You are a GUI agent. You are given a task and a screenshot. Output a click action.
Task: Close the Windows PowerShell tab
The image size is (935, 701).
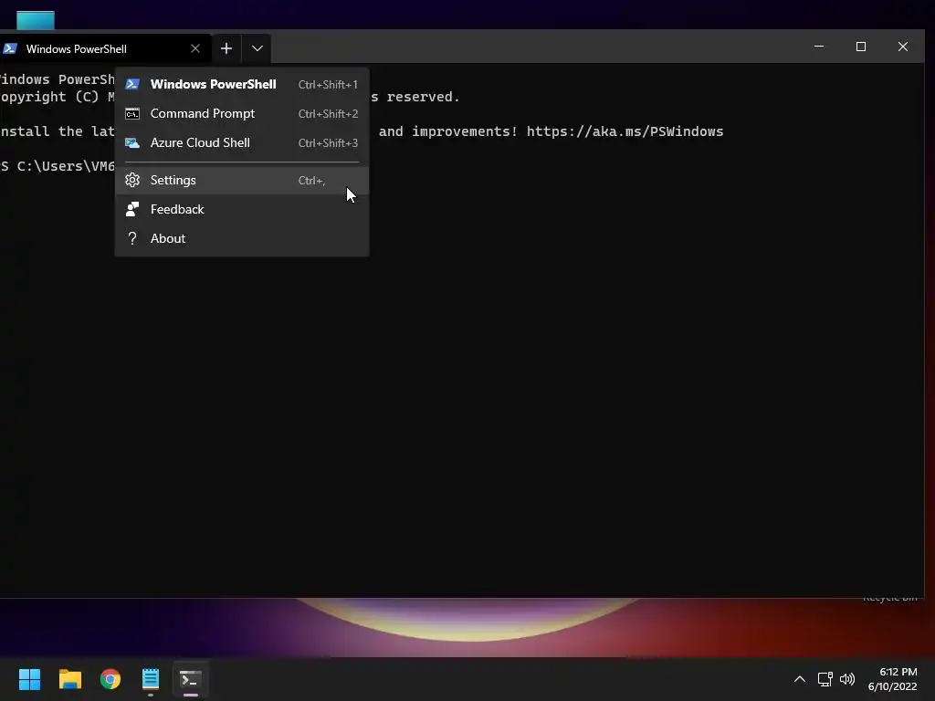tap(195, 48)
